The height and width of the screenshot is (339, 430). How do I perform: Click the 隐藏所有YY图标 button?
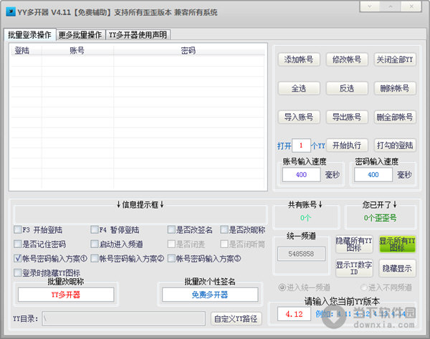point(353,245)
